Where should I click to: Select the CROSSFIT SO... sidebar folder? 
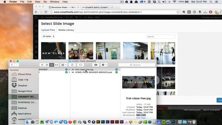(x=24, y=97)
